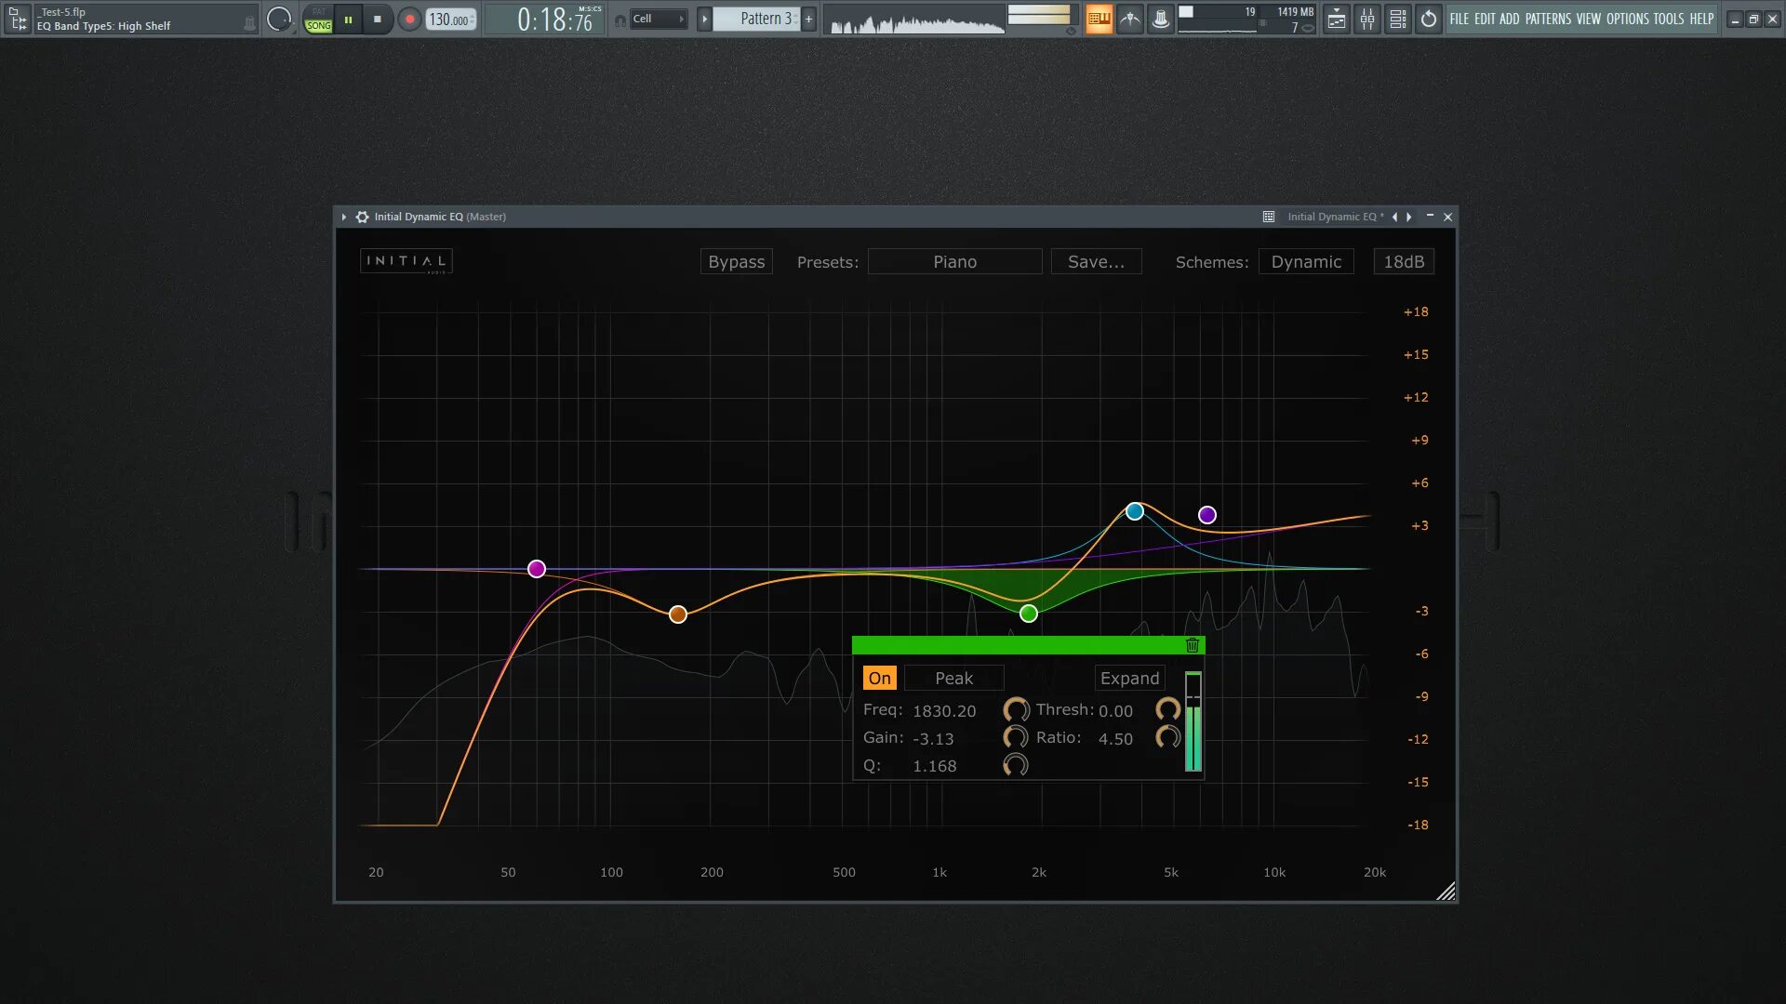The image size is (1786, 1004).
Task: Open the mixer window icon
Action: pyautogui.click(x=1367, y=19)
